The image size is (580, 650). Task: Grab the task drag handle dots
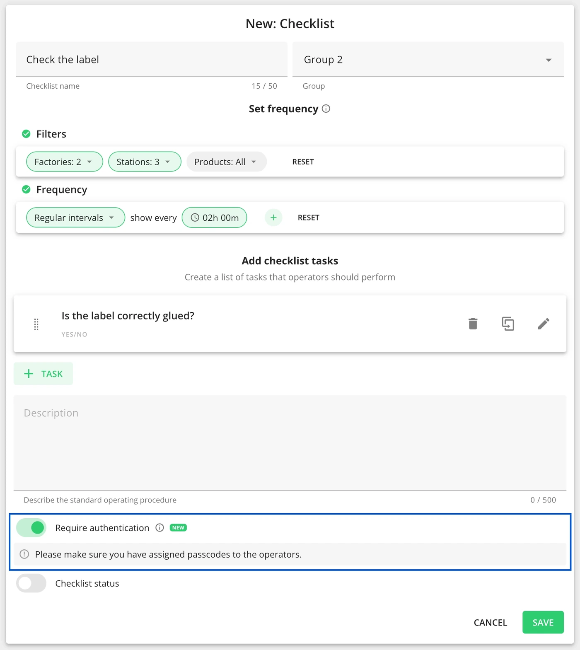coord(36,324)
